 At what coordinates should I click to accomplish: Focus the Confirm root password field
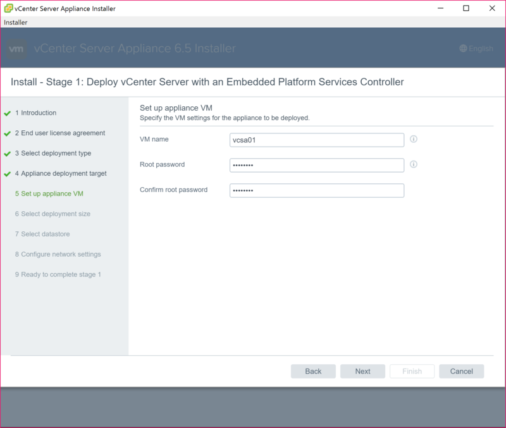point(317,191)
